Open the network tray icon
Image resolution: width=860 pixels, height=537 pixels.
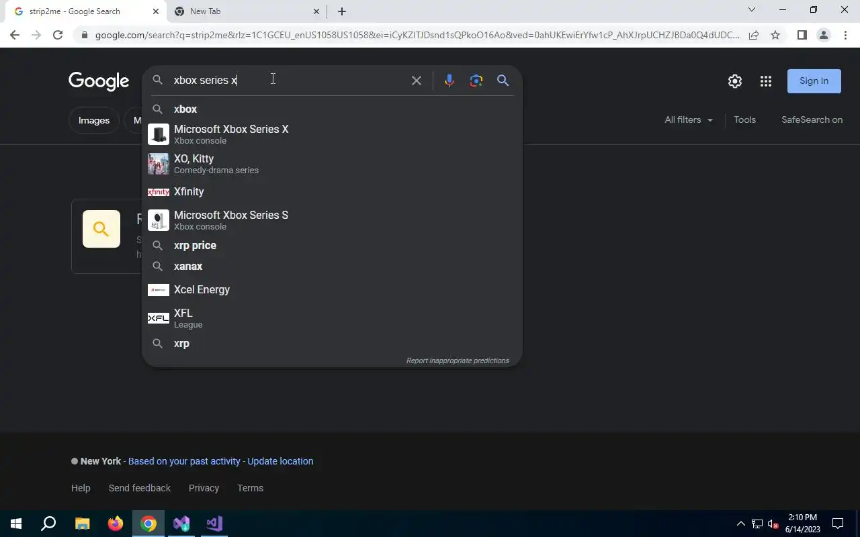click(x=757, y=524)
